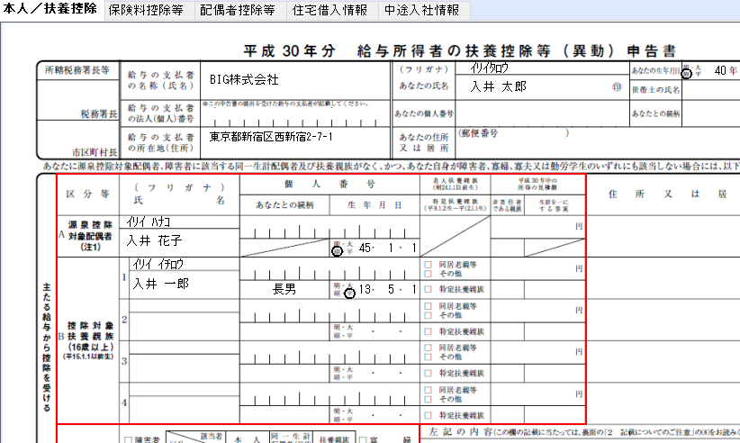Image resolution: width=740 pixels, height=443 pixels.
Task: Go to the 中途入社情報 tab
Action: [424, 10]
